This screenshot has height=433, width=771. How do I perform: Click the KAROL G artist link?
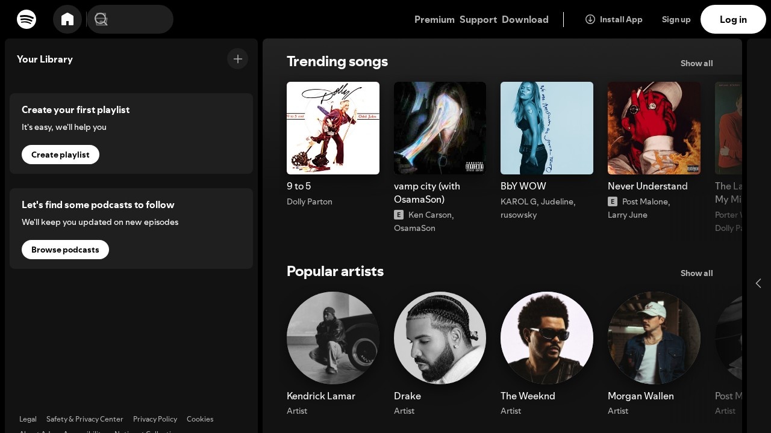[519, 201]
